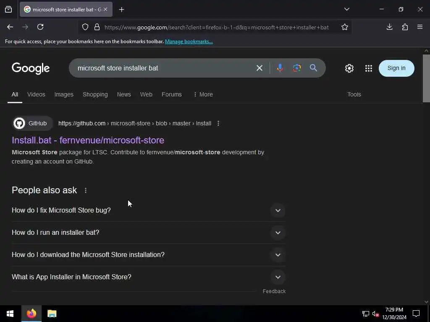Open the Windows Start menu

tap(10, 314)
